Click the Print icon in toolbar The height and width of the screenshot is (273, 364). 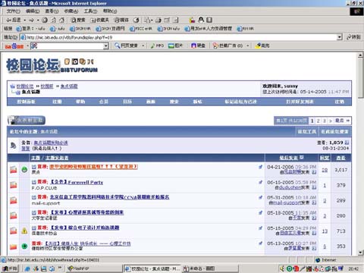tap(158, 20)
